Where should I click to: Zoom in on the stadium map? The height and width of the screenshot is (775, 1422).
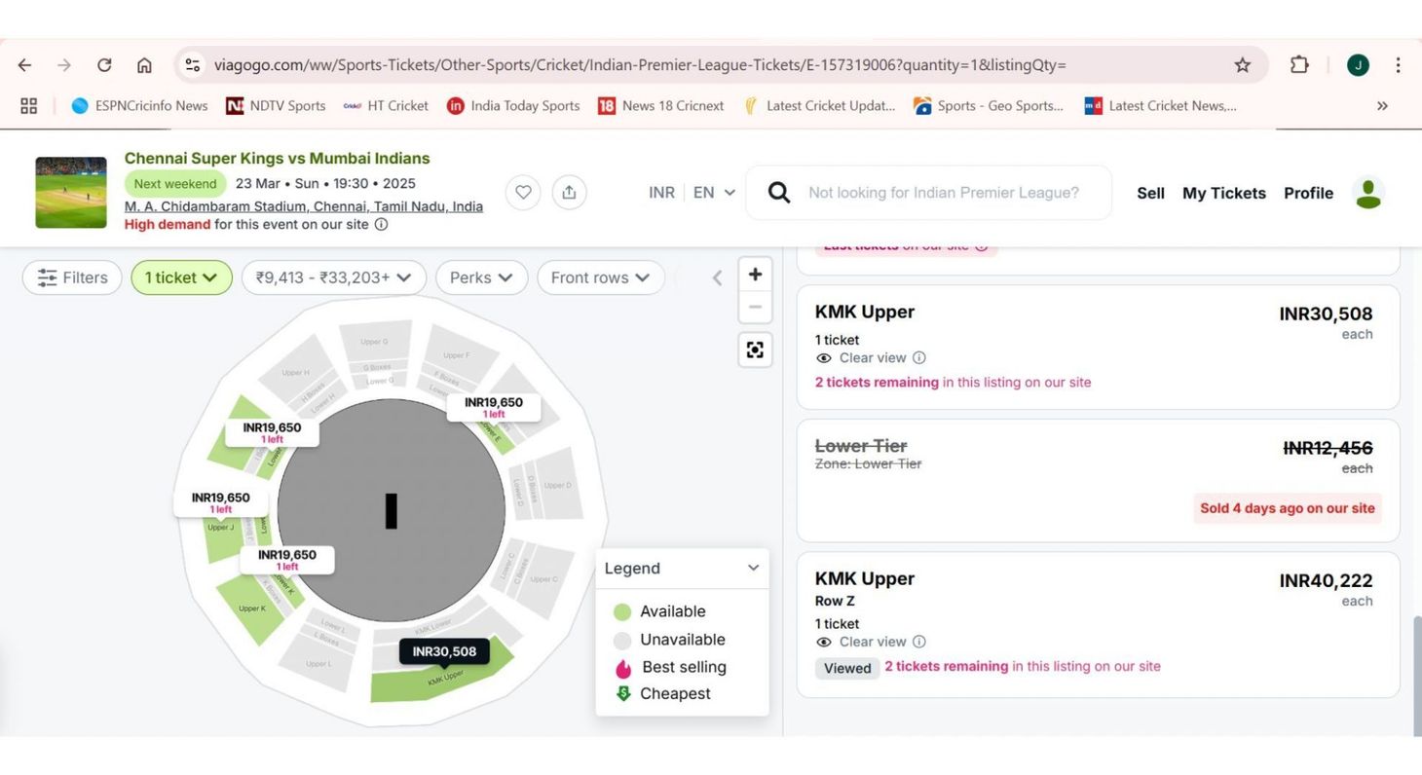point(755,274)
